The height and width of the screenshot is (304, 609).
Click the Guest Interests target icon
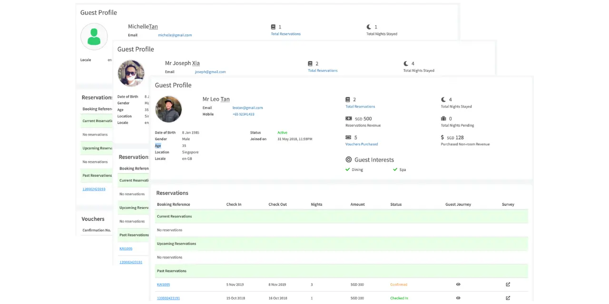click(x=349, y=160)
